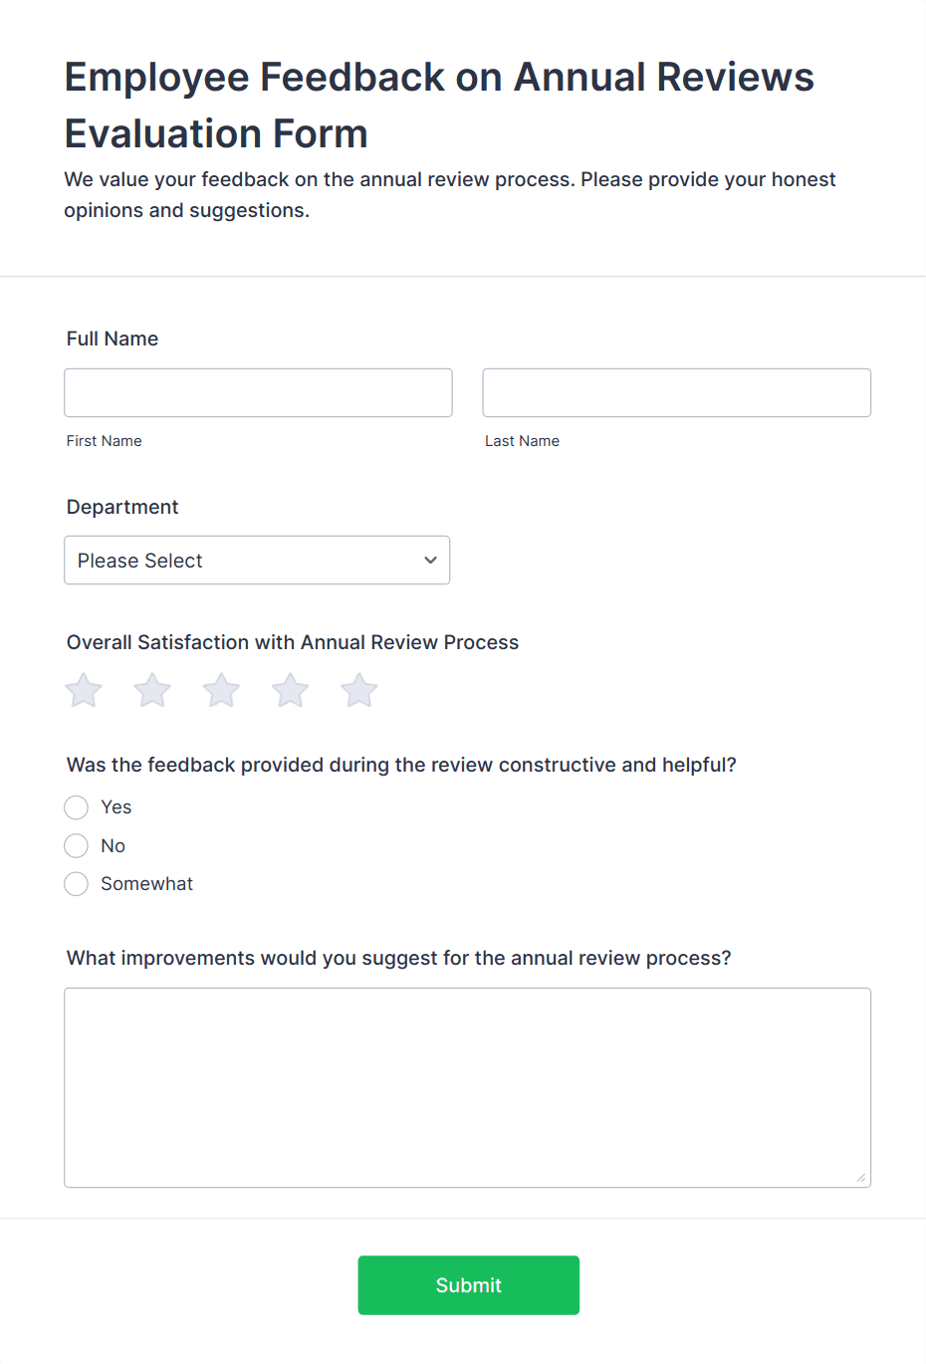
Task: Click the second satisfaction star
Action: pos(151,690)
